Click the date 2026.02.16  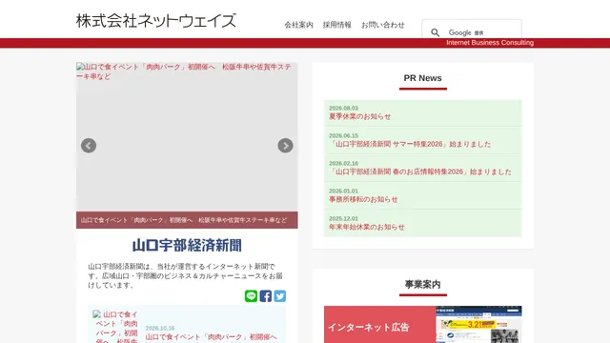343,163
